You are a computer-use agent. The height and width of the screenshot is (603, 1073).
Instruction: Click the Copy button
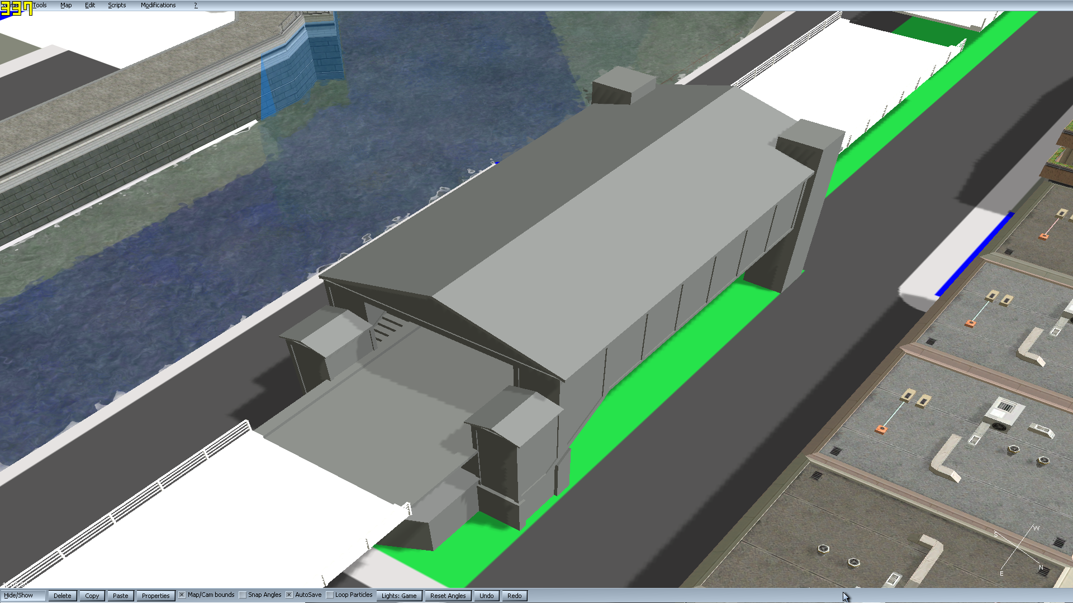pyautogui.click(x=92, y=596)
